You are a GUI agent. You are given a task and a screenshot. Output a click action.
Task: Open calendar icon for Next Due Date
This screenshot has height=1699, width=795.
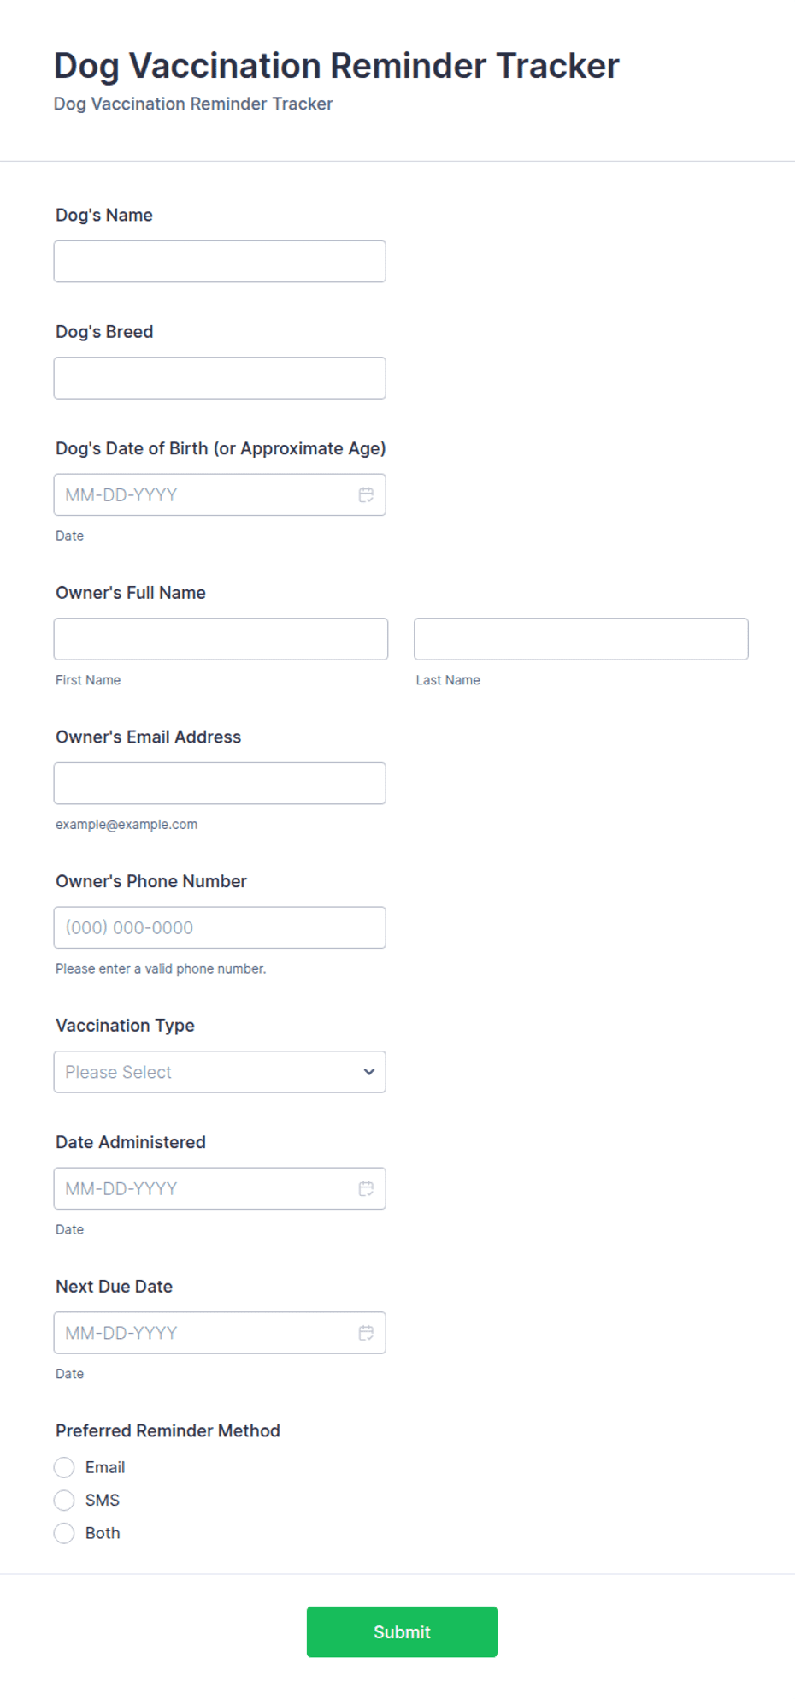point(366,1333)
